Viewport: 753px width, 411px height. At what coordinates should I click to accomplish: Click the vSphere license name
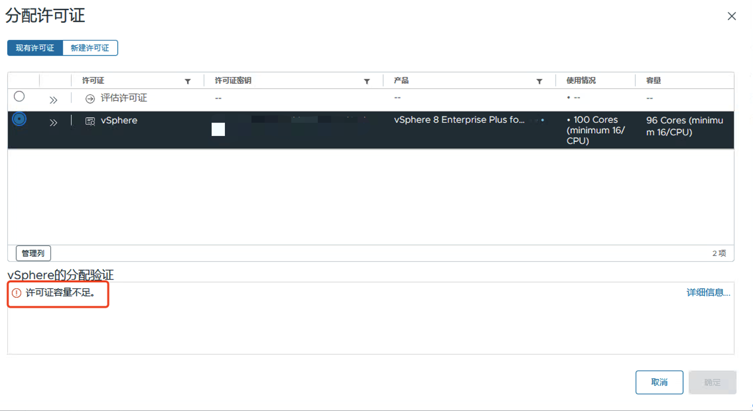[119, 120]
